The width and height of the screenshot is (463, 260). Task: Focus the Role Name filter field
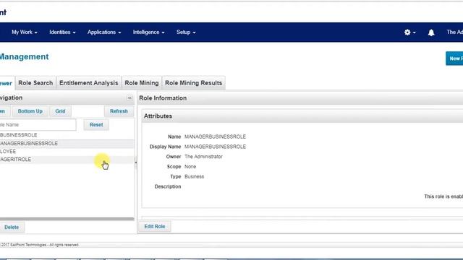coord(38,125)
